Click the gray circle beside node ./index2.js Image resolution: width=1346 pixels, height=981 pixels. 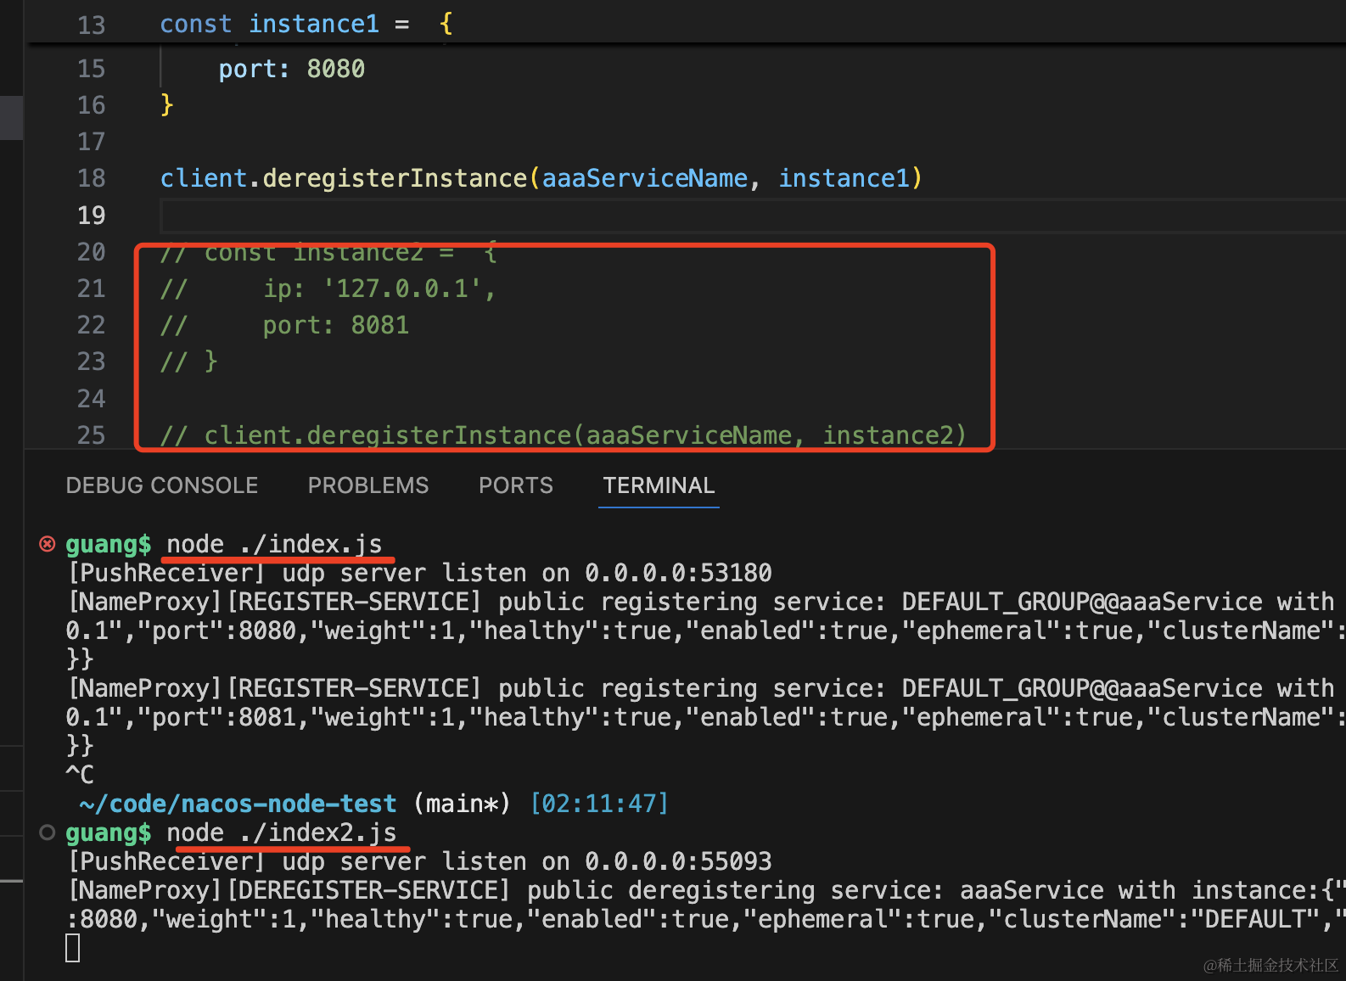click(48, 832)
